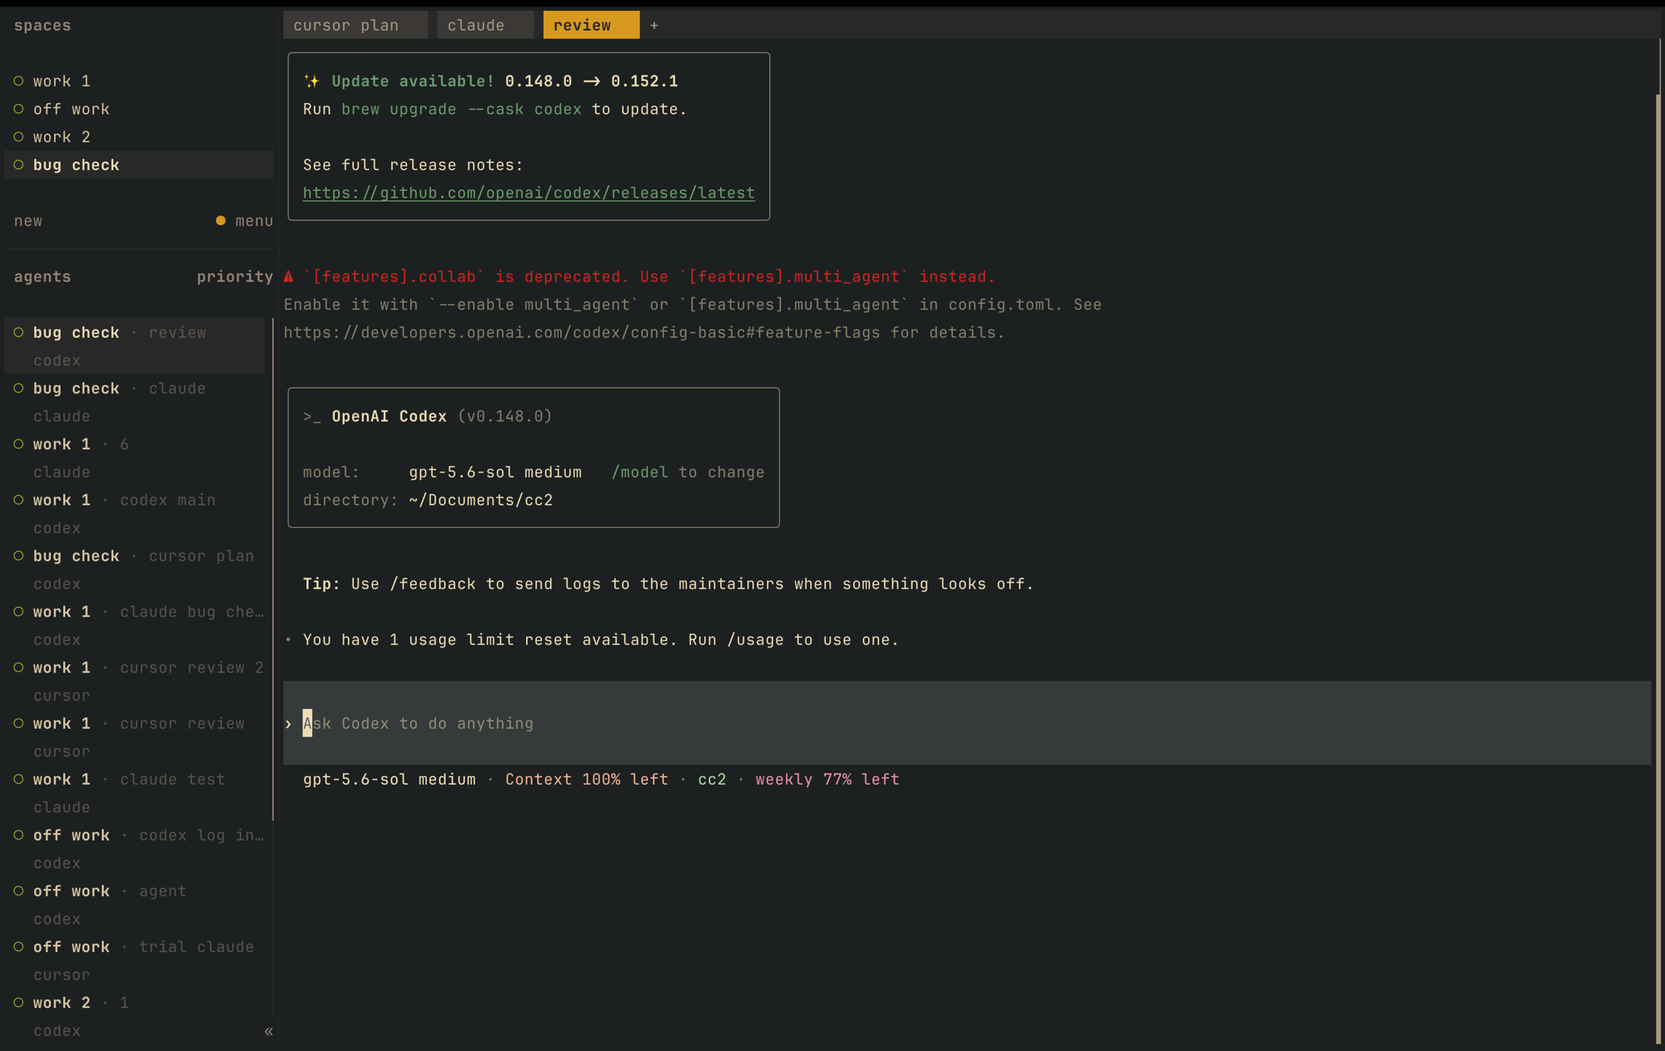This screenshot has height=1051, width=1665.
Task: Open the developers.openai.com config-basic URL
Action: (582, 333)
